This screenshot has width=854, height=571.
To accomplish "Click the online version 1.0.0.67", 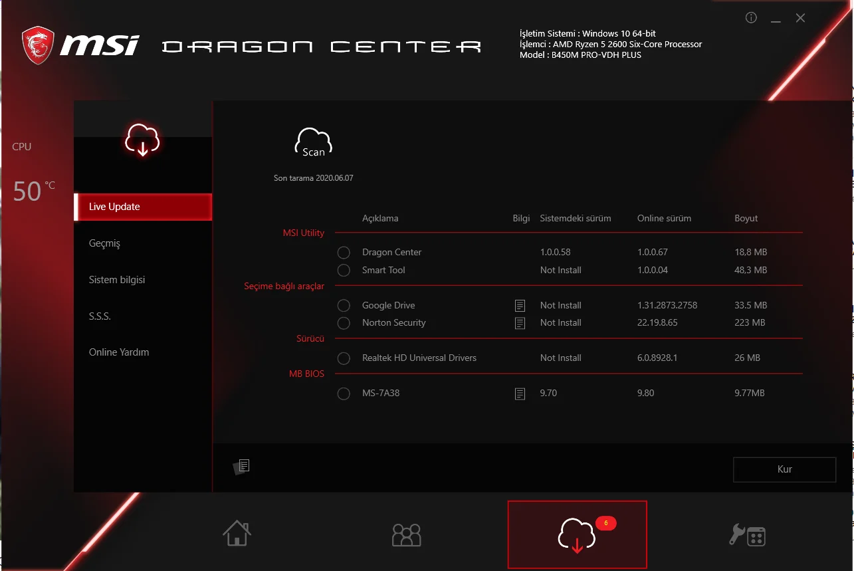I will point(653,253).
